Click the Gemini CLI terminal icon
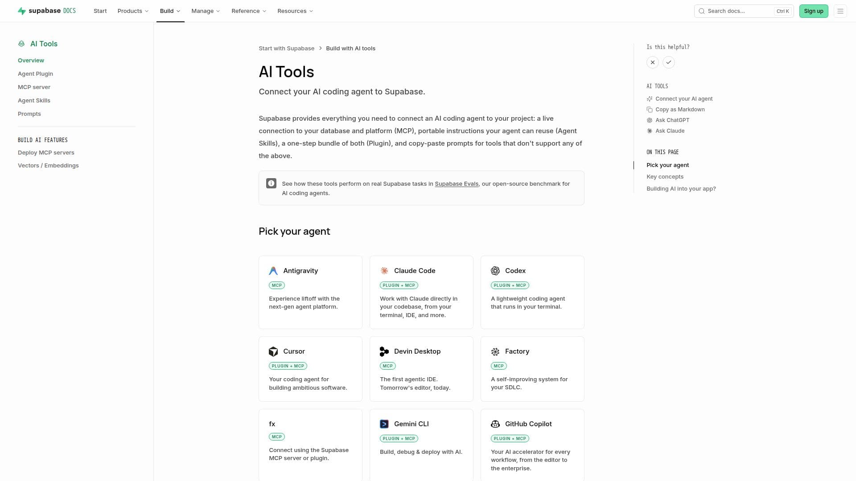The width and height of the screenshot is (856, 481). [384, 424]
